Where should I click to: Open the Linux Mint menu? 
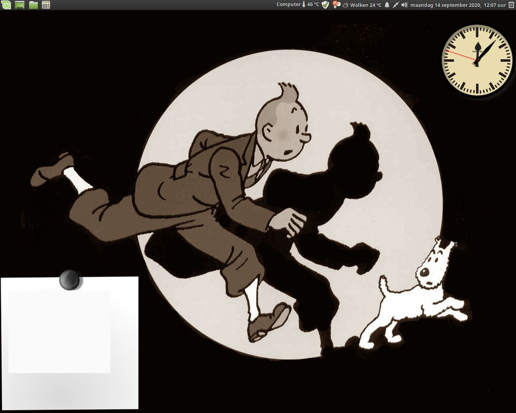(x=6, y=5)
